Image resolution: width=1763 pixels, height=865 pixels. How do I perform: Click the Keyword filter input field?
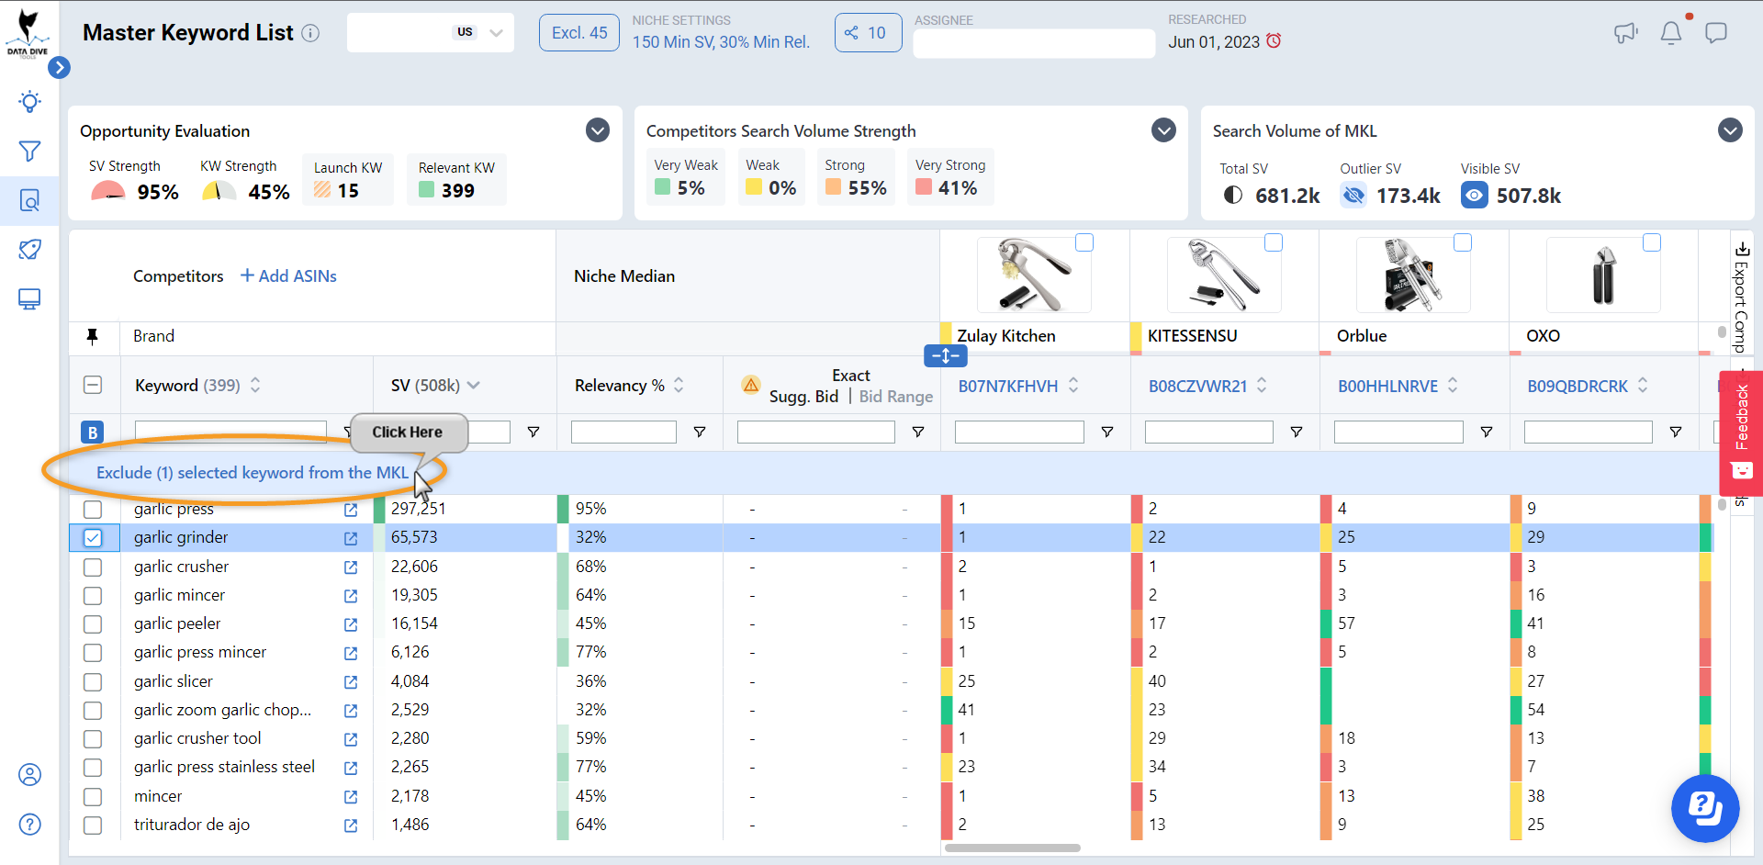click(230, 432)
